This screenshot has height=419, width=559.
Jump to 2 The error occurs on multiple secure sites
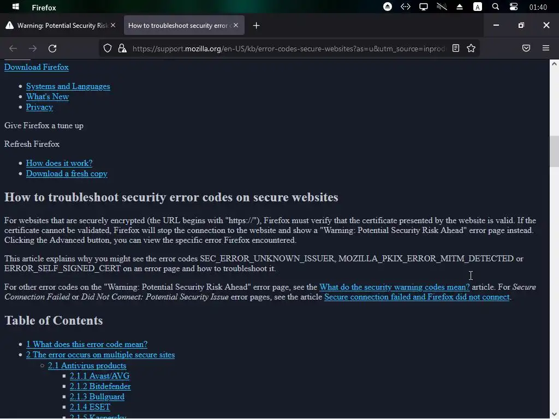(100, 355)
